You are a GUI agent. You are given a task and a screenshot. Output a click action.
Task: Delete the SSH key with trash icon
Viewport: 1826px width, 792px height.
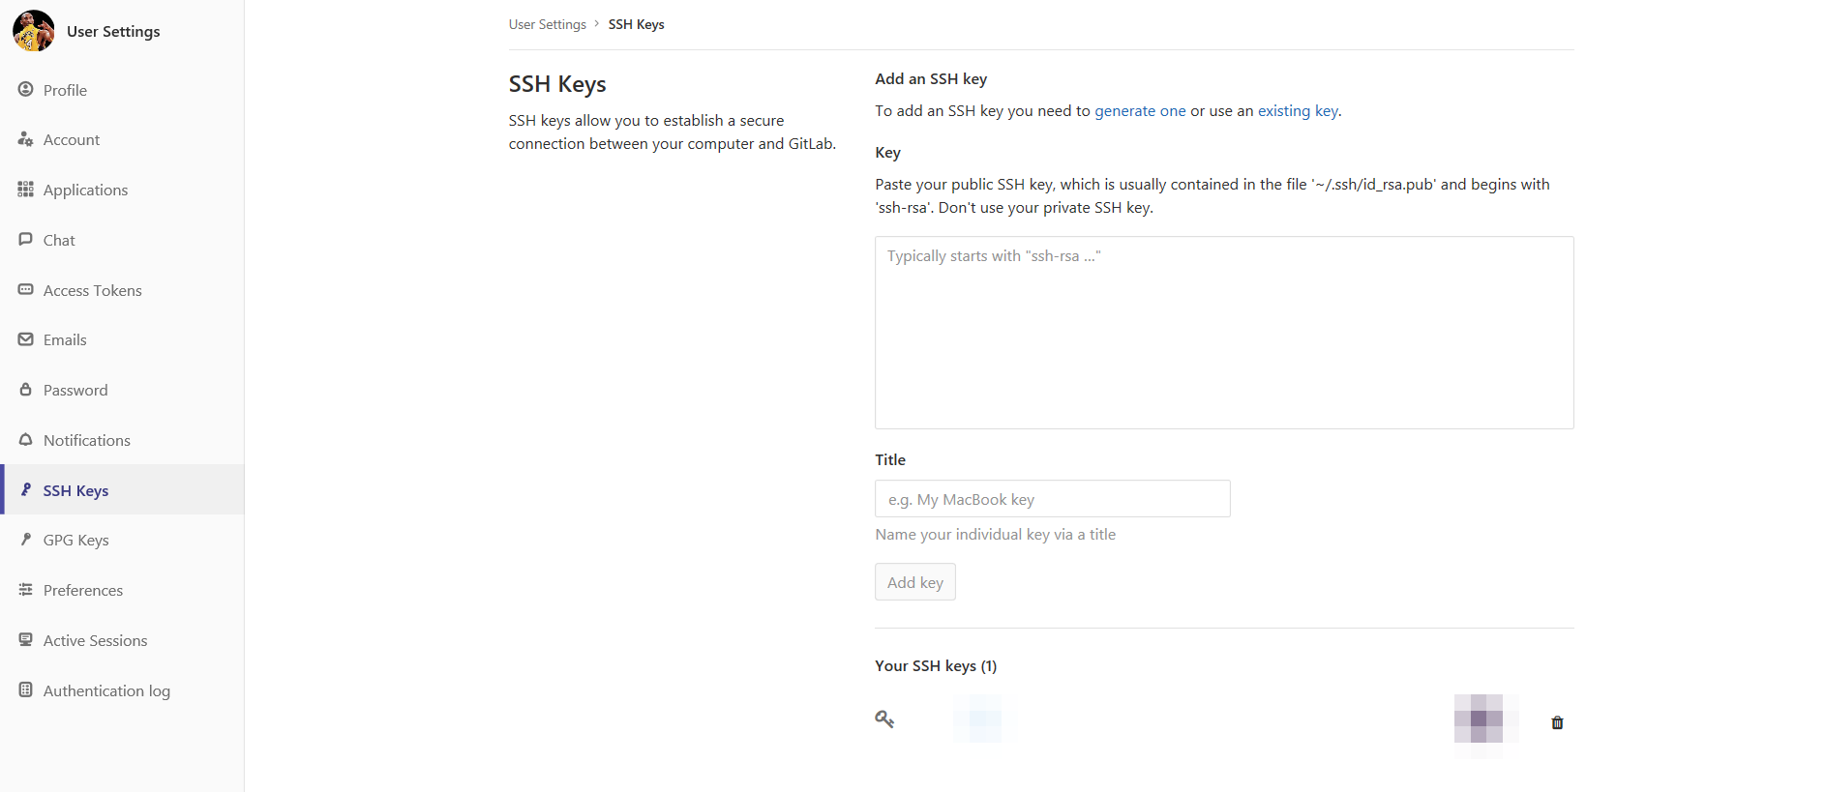1557,722
